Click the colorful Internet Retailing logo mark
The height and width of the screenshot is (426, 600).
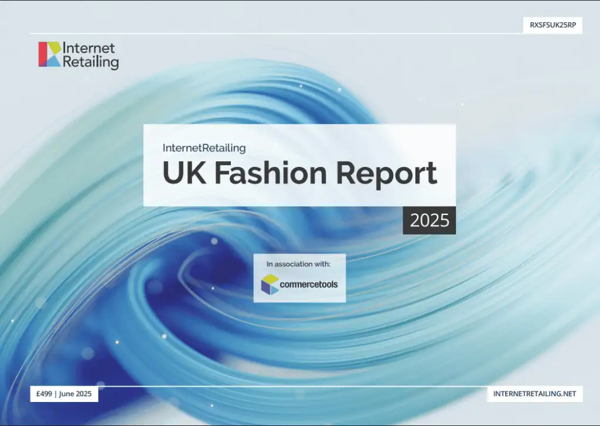pyautogui.click(x=50, y=54)
